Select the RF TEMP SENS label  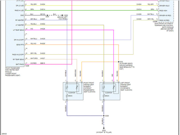[18, 59]
